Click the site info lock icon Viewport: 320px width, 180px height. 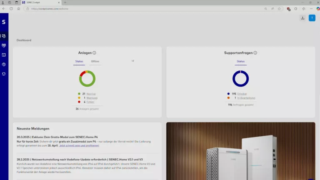(27, 9)
